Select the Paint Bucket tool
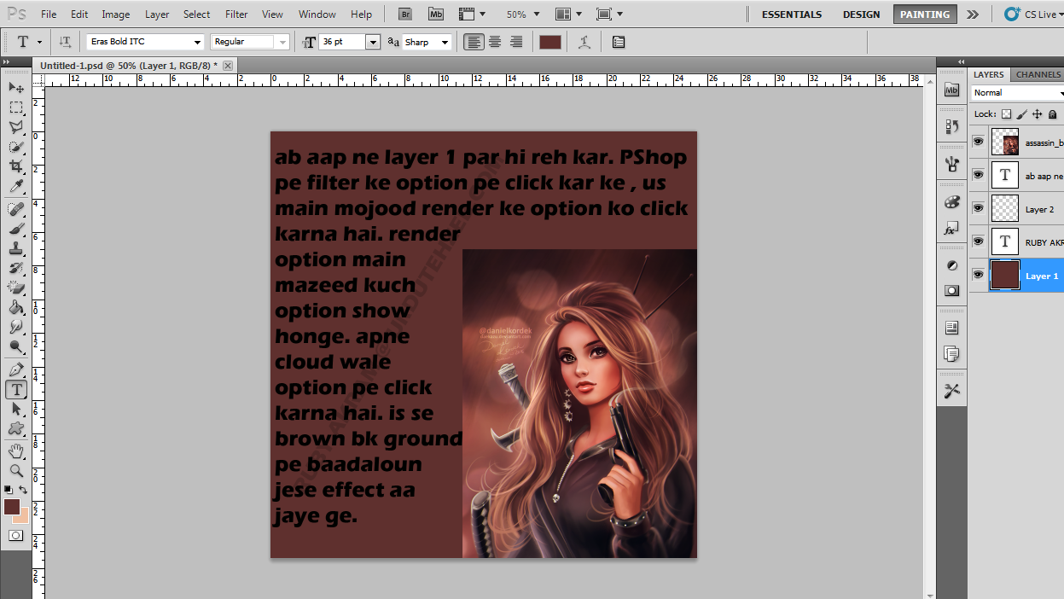 coord(16,307)
